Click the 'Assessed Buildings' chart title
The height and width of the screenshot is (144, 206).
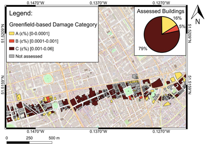coord(160,11)
